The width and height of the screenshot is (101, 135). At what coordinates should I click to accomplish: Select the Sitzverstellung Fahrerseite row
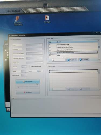73,50
